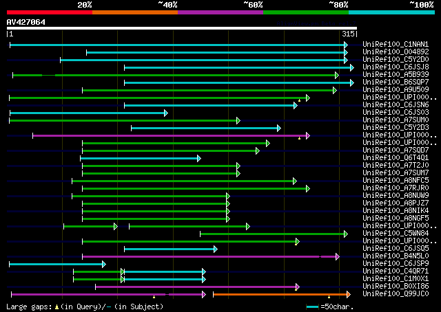Screen dimensions: 441x312
Task: Click the green ~80% identity legend segment
Action: pyautogui.click(x=306, y=12)
